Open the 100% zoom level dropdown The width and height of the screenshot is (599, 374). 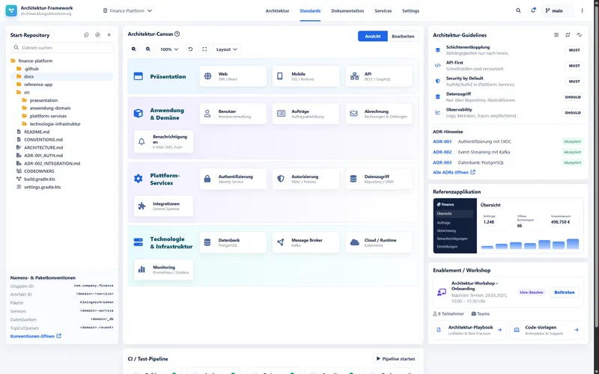tap(169, 49)
